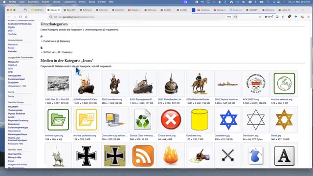Click the VPN toolbar button
This screenshot has height=176, width=313.
268,17
